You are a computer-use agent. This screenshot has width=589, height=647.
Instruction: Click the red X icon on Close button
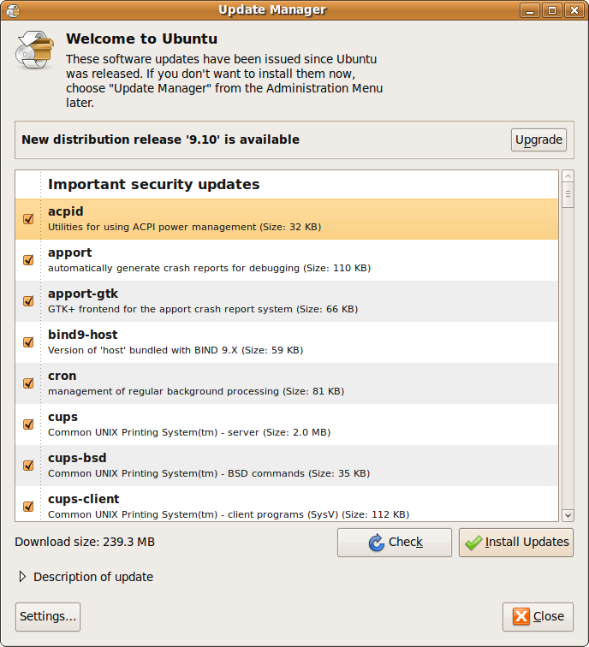coord(521,616)
